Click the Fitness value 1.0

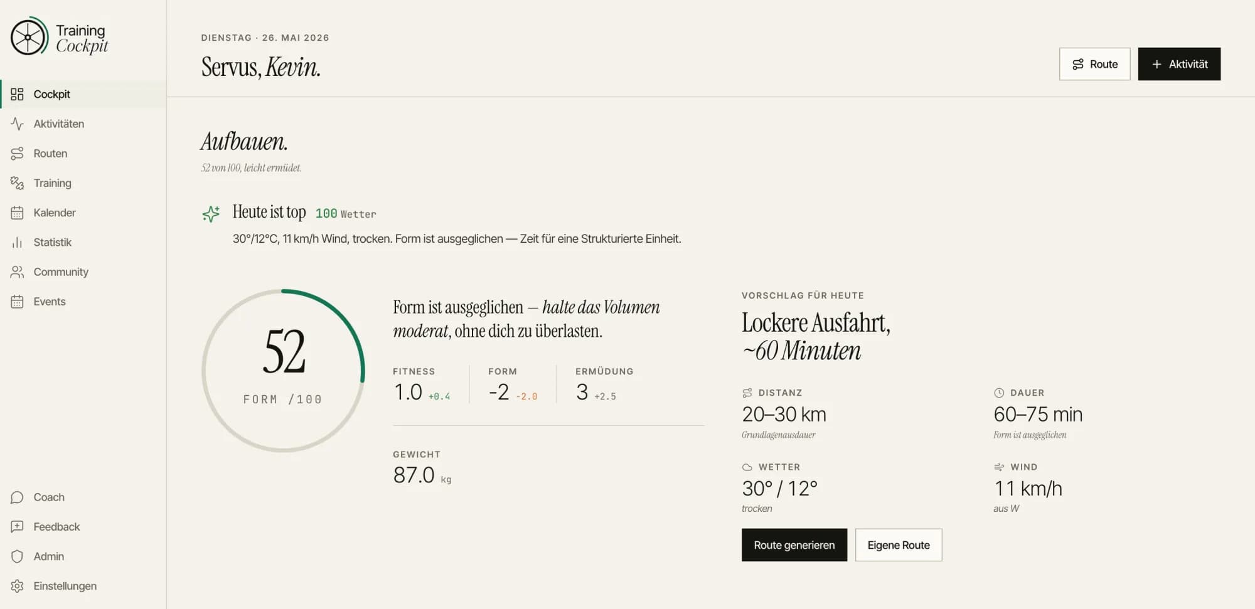click(408, 392)
